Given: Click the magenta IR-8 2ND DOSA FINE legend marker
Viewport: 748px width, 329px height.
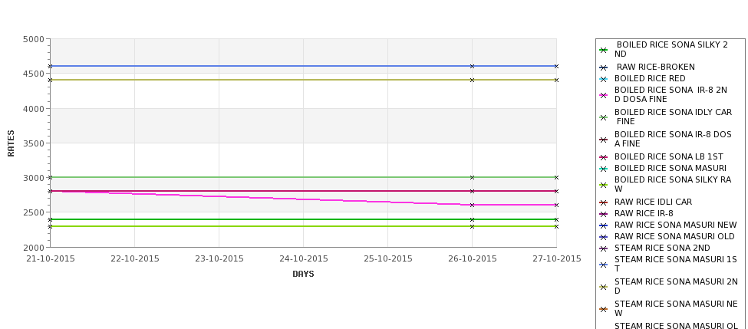Looking at the screenshot, I should tap(604, 95).
